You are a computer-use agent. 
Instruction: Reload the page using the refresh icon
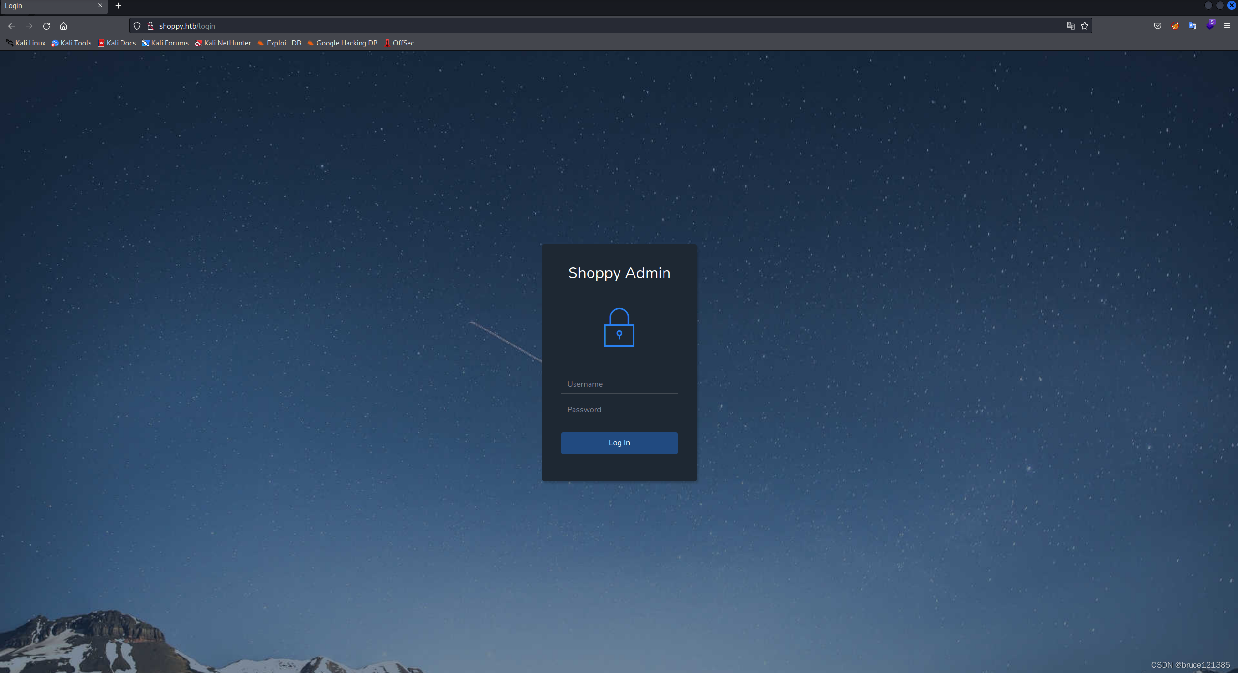pyautogui.click(x=46, y=26)
